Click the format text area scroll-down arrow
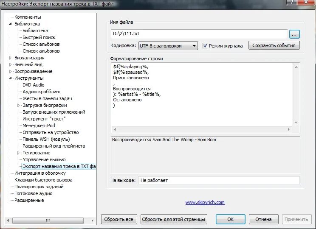This screenshot has width=316, height=229. coord(296,123)
